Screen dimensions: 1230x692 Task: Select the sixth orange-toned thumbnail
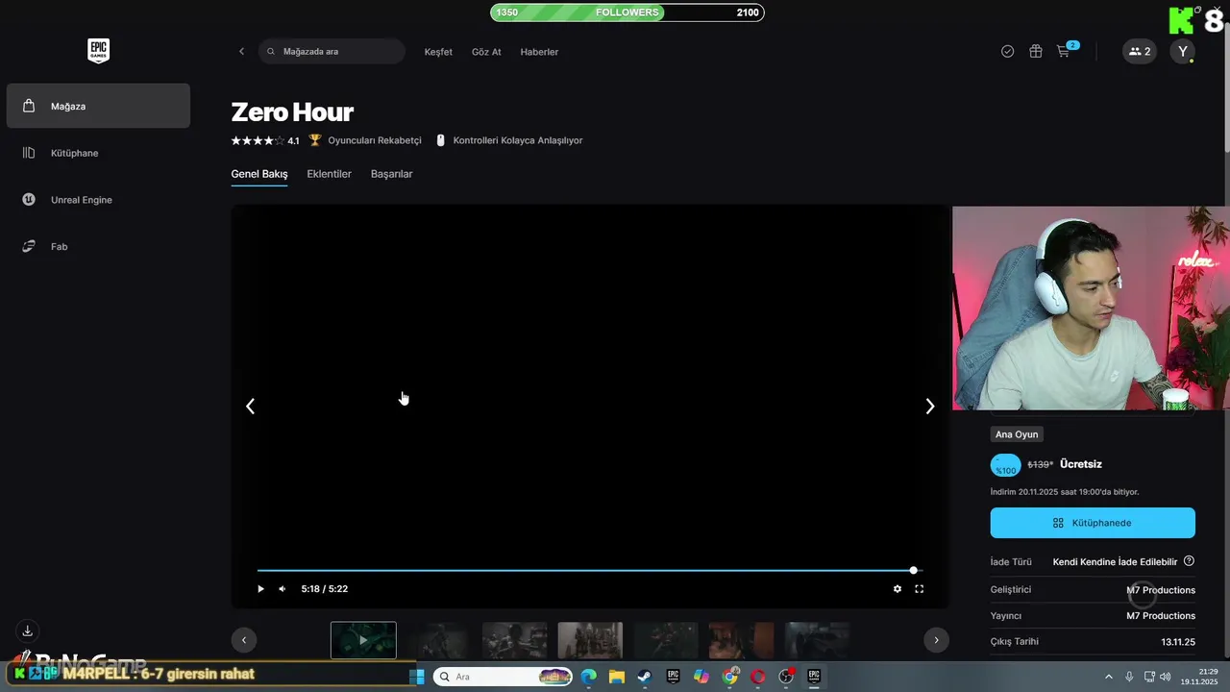click(741, 640)
